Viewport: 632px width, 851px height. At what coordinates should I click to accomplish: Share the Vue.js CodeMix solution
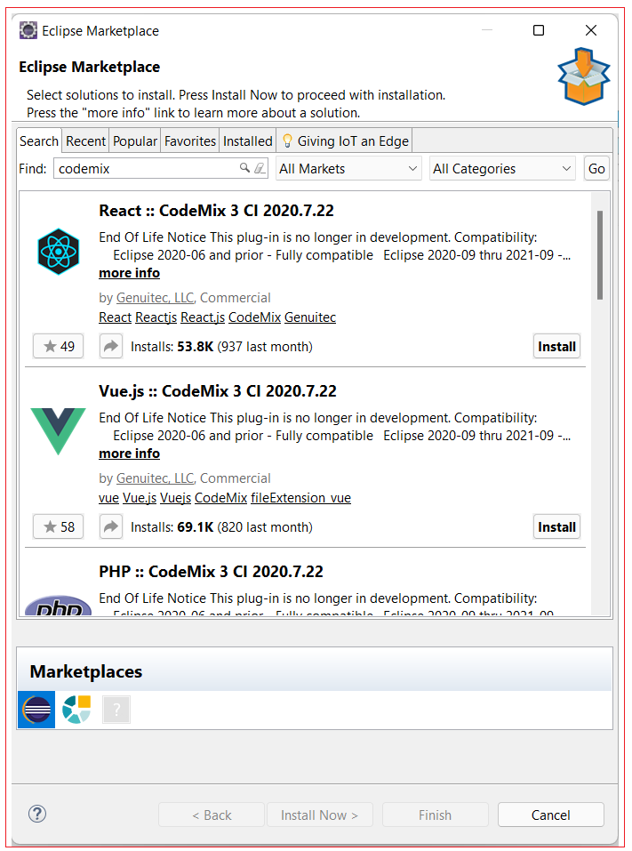pos(111,527)
